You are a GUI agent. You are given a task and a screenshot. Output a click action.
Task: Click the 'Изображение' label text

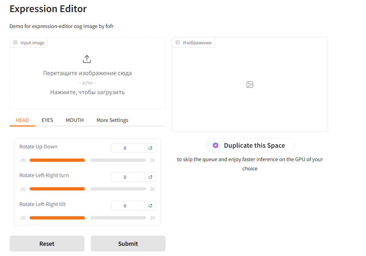[x=197, y=43]
